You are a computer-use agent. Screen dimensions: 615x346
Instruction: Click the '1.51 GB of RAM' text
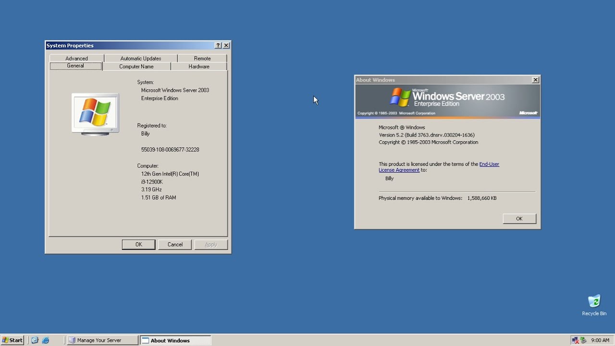click(x=159, y=198)
